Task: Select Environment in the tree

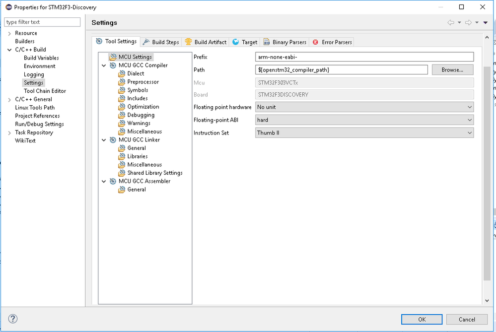Action: tap(40, 66)
